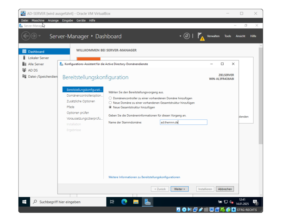Open Ansicht menu in Server-Manager

pyautogui.click(x=240, y=36)
